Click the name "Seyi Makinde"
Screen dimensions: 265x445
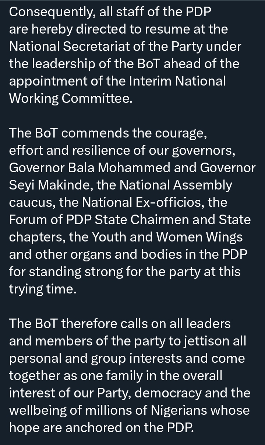coord(50,185)
